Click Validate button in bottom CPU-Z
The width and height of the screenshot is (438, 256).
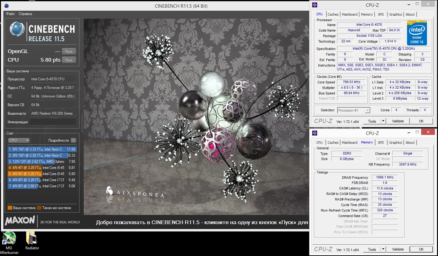click(398, 249)
